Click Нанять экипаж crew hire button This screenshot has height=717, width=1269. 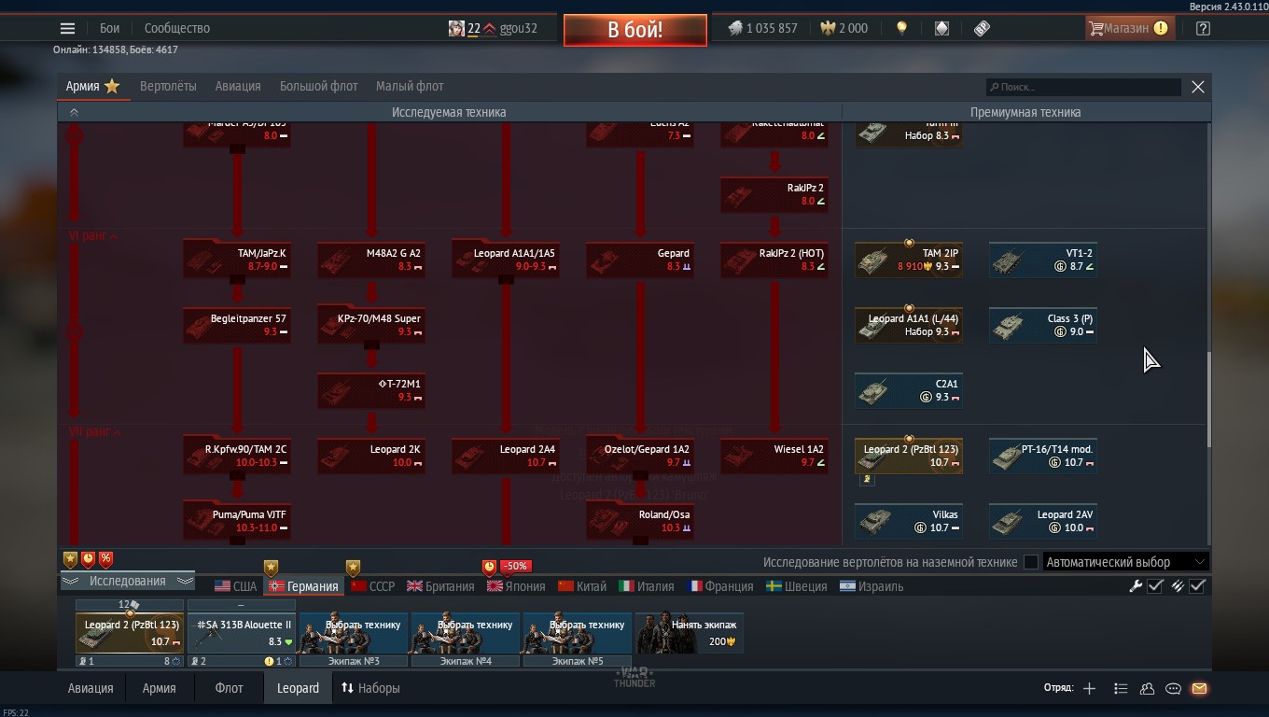tap(690, 633)
